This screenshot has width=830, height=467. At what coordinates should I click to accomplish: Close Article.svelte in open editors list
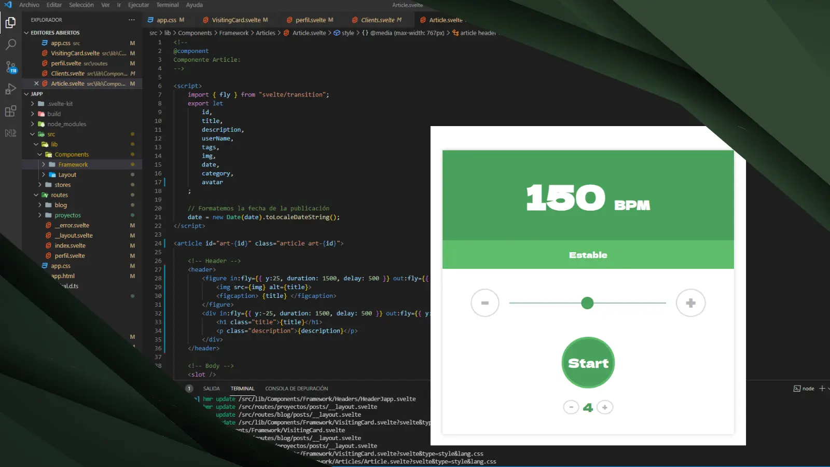click(x=36, y=84)
